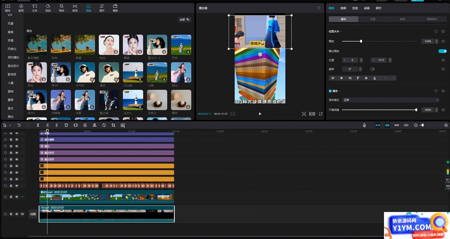Hide the 素材3.mp4 track with eye icon
Image resolution: width=450 pixels, height=239 pixels.
pos(17,197)
